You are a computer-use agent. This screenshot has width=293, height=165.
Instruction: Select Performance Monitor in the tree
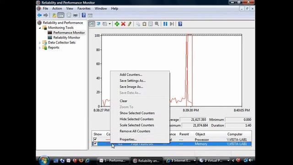pyautogui.click(x=69, y=33)
